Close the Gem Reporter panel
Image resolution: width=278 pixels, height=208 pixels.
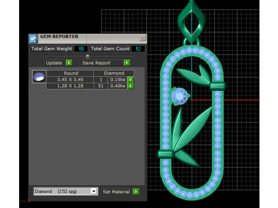142,38
